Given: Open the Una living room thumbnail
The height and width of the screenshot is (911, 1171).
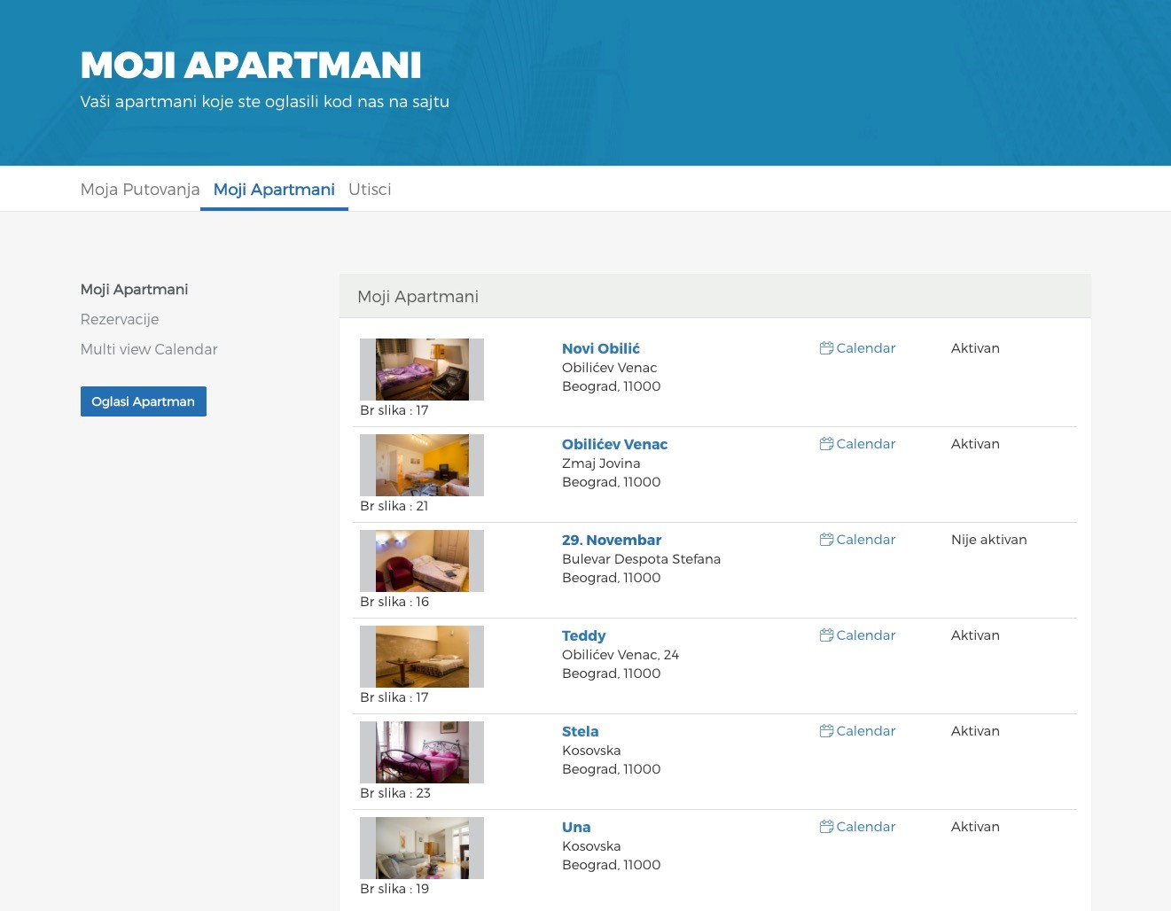Looking at the screenshot, I should click(422, 848).
